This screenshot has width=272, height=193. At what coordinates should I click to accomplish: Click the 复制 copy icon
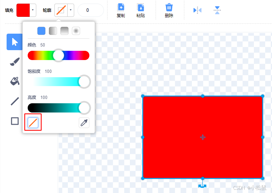point(121,8)
